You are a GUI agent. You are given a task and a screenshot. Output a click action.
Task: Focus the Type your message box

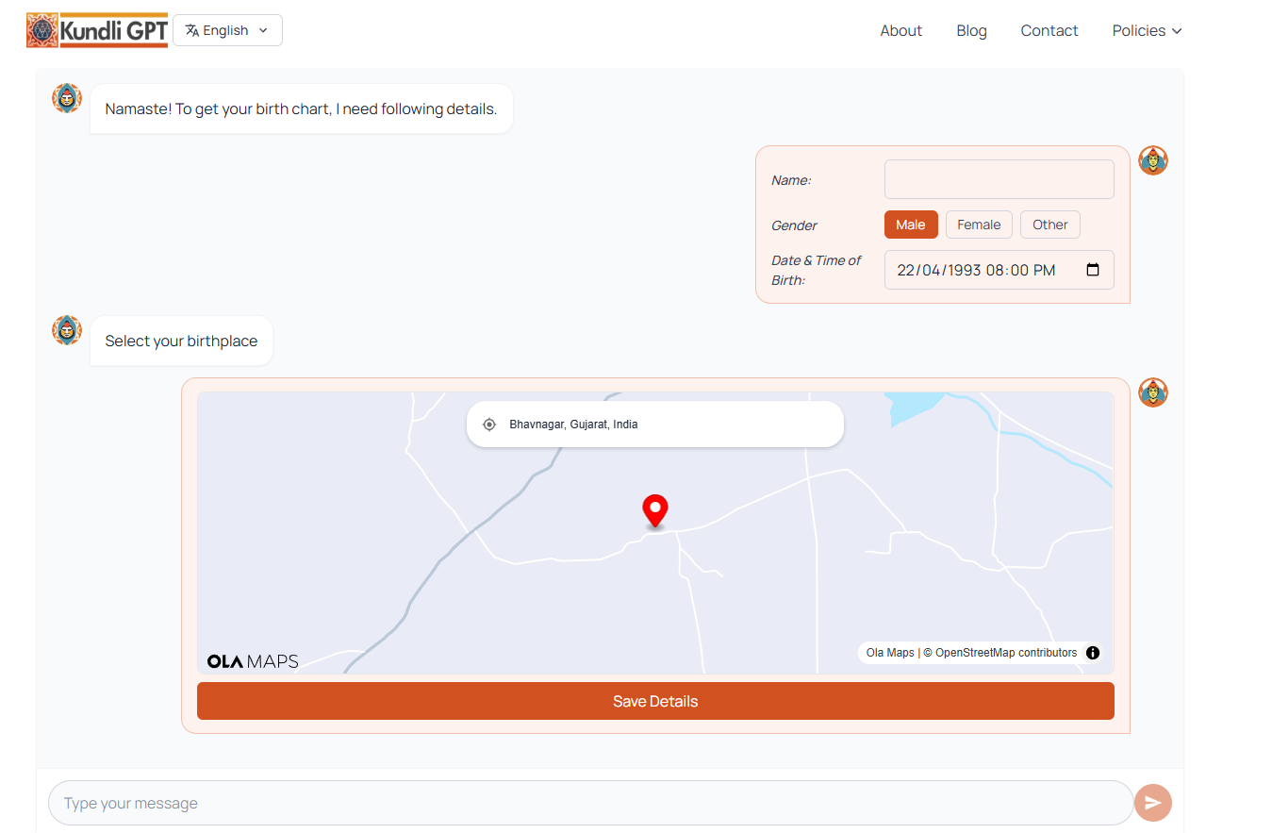click(590, 803)
